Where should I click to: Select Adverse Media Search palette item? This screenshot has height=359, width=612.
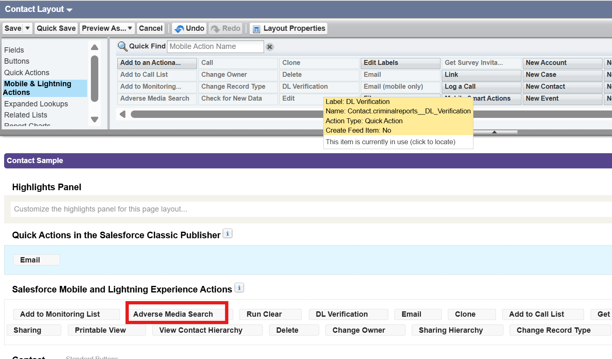157,99
